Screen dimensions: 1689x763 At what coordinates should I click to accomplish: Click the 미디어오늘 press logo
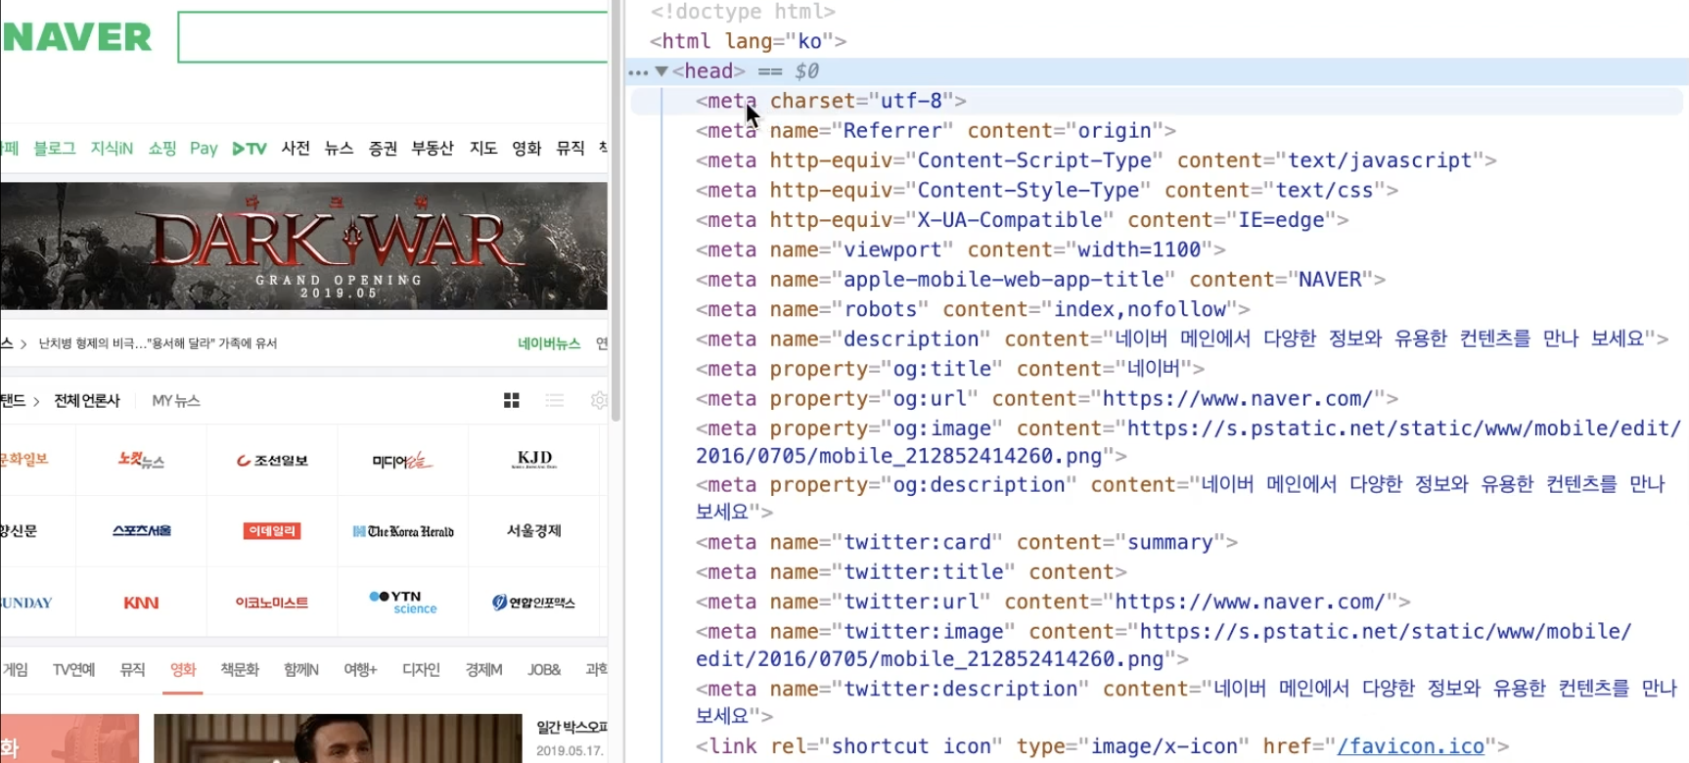tap(402, 460)
